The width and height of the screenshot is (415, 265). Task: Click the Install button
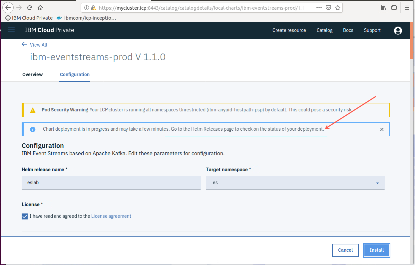coord(377,250)
